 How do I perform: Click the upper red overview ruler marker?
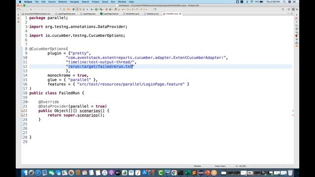[x=293, y=111]
